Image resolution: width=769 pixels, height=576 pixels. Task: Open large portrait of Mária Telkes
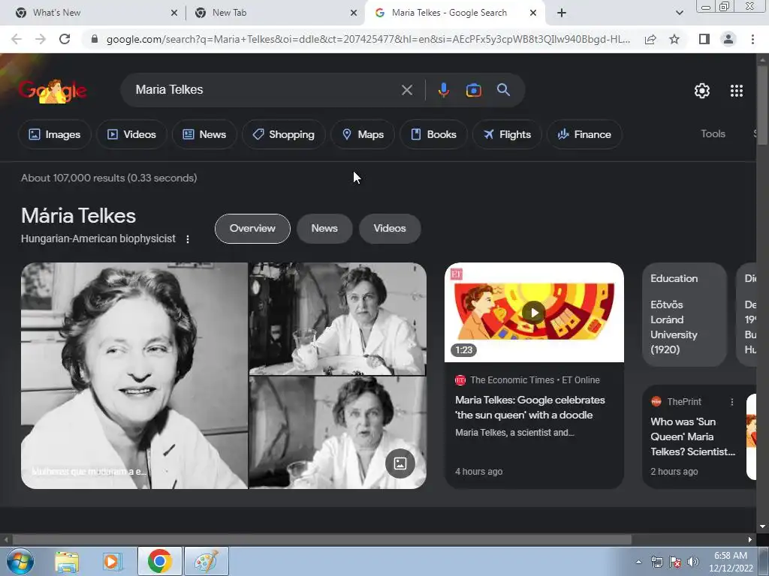134,376
